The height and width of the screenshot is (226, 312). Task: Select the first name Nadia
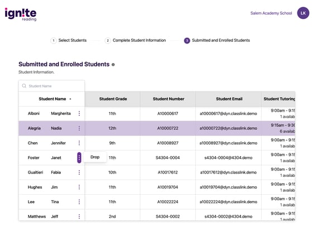point(56,128)
